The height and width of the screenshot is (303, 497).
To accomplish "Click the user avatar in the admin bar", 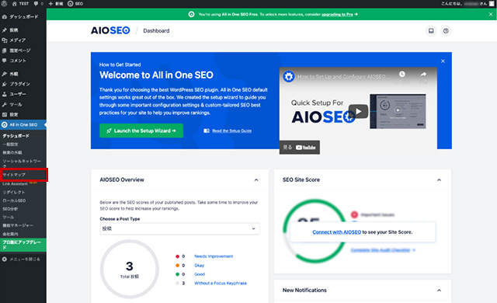I will tap(492, 3).
